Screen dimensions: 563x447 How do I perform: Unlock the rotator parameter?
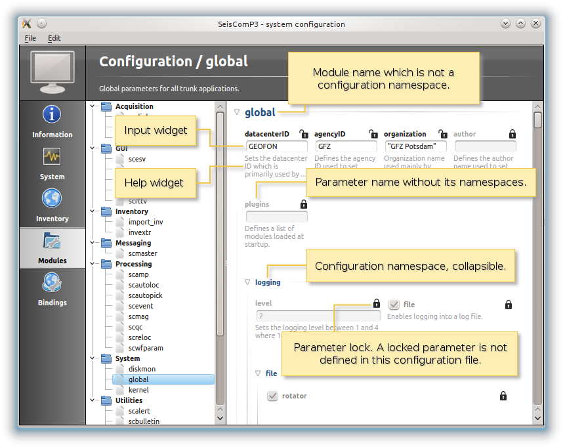[x=503, y=396]
